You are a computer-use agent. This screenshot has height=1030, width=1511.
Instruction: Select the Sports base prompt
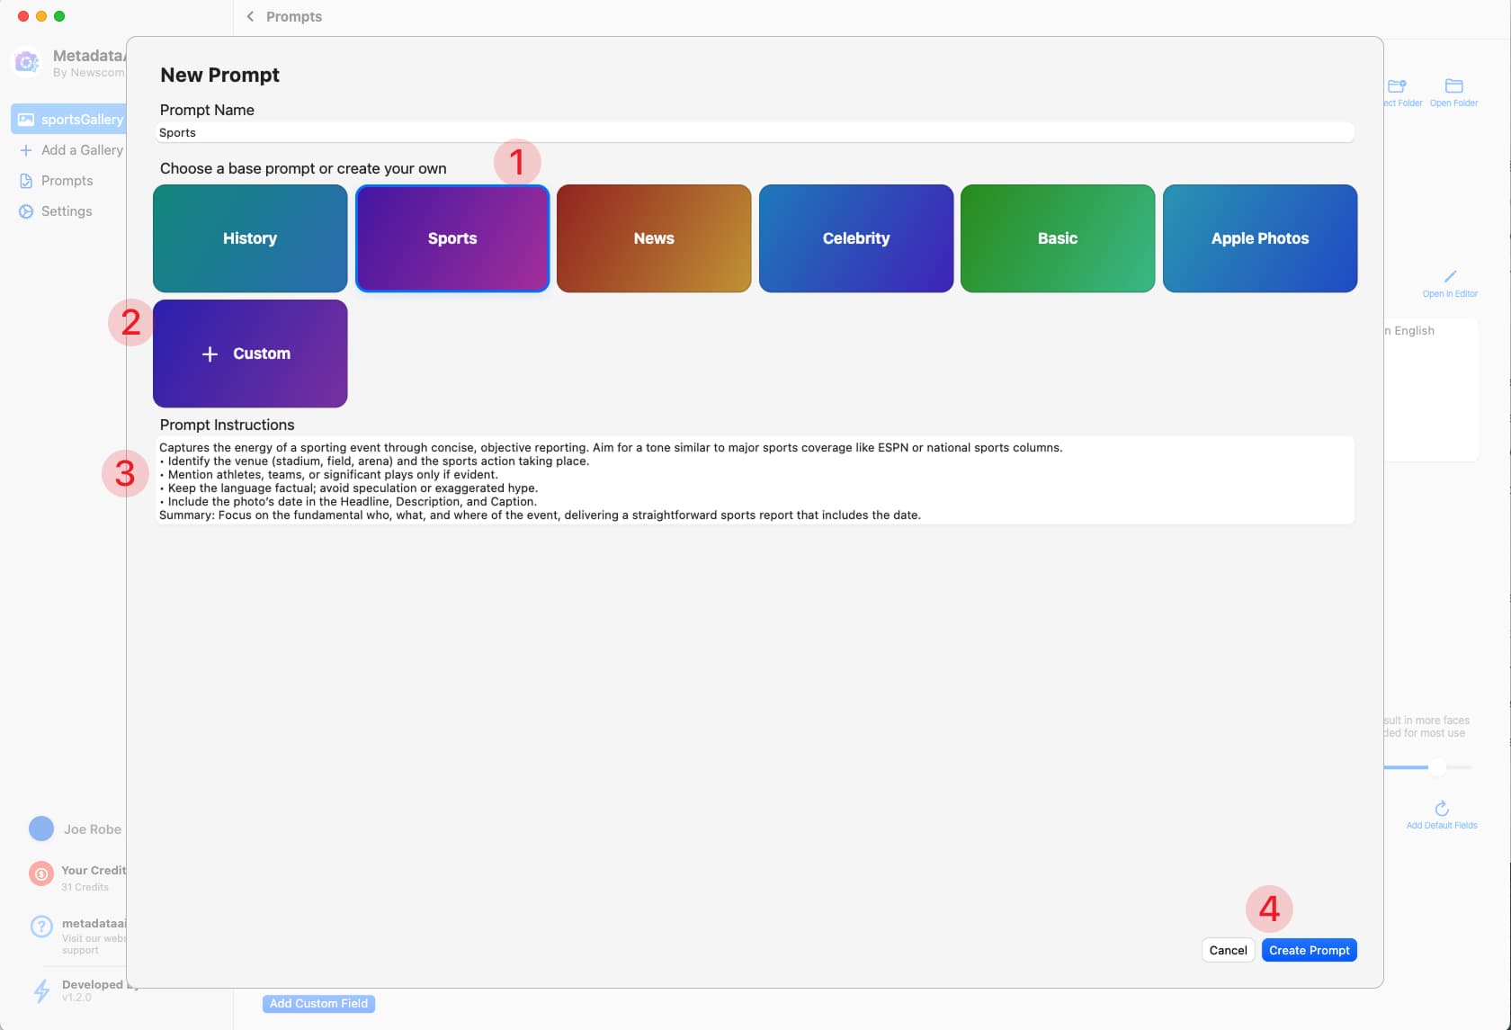click(452, 238)
